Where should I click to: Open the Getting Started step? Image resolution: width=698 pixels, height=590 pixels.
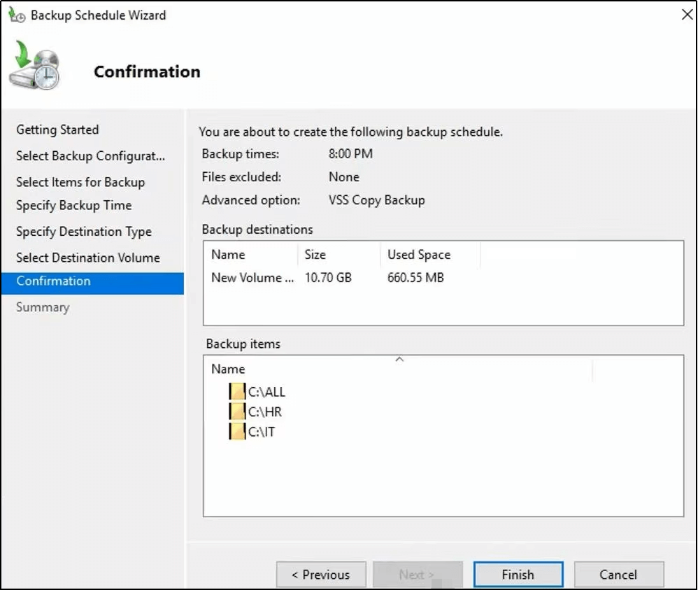[57, 129]
